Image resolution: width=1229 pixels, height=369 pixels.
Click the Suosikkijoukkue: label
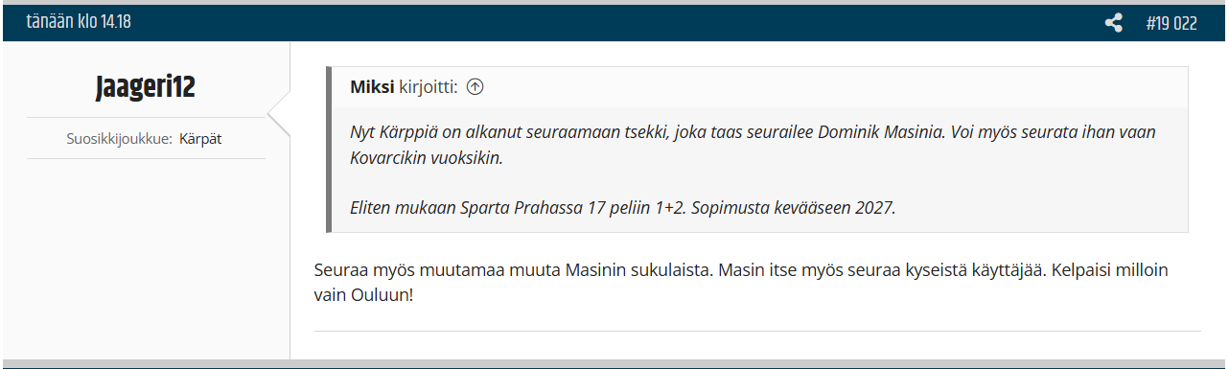[x=120, y=139]
